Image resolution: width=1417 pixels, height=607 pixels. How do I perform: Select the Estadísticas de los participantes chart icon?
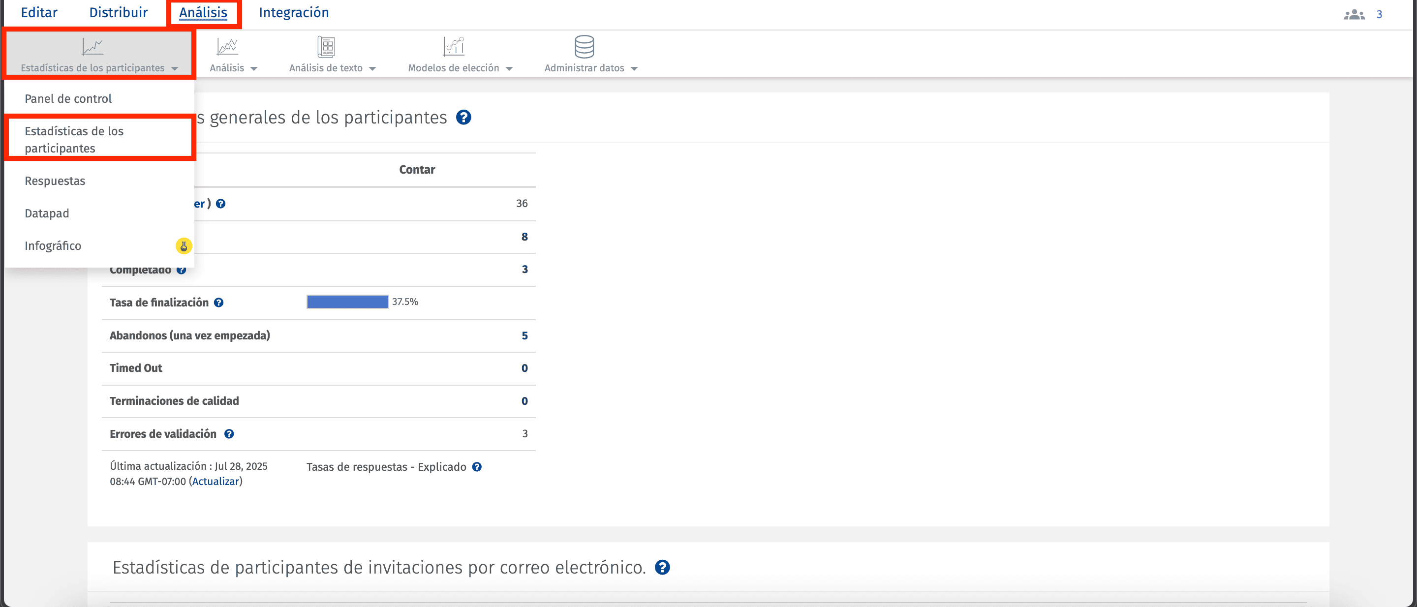click(92, 46)
